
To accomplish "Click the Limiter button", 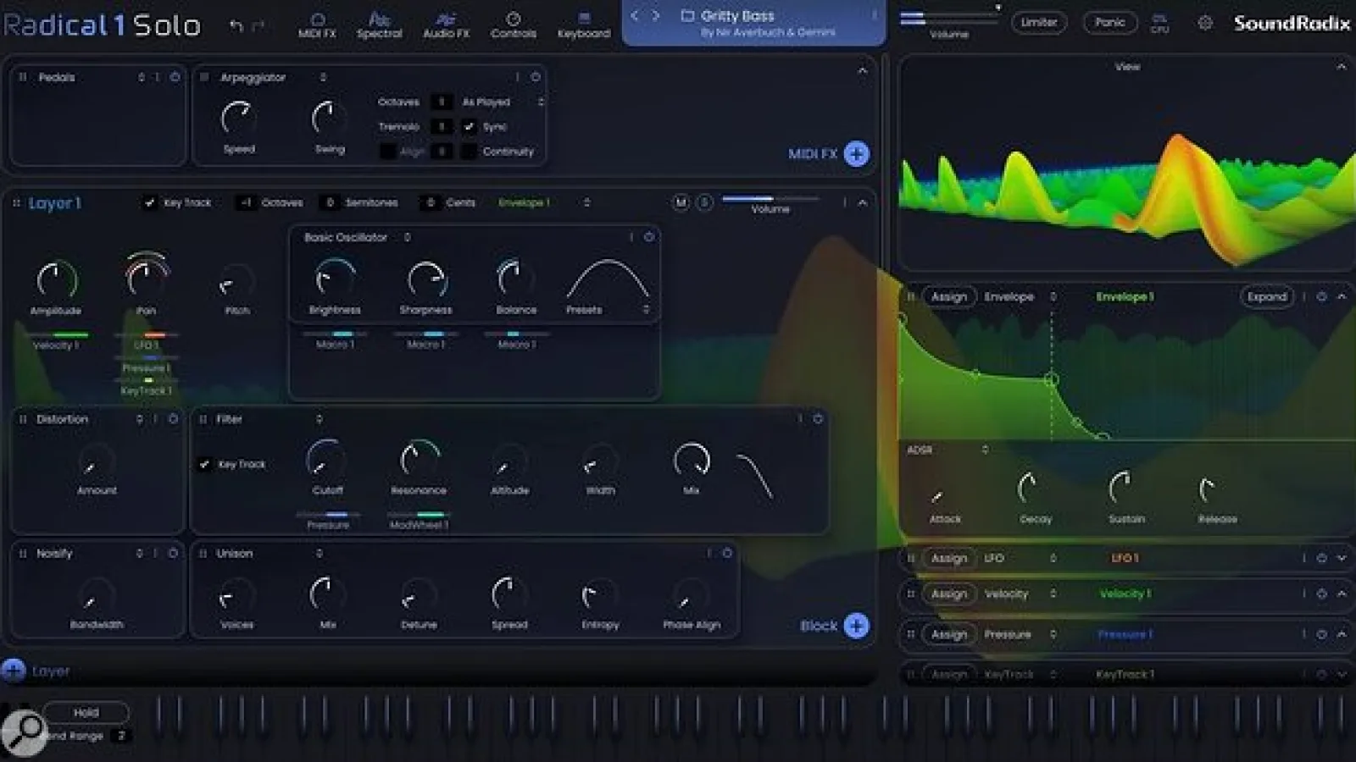I will click(1039, 23).
